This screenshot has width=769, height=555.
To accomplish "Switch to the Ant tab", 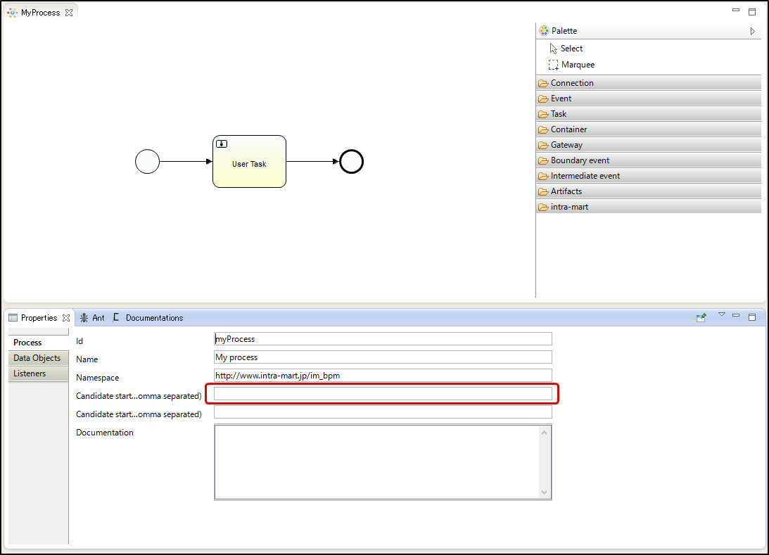I will pyautogui.click(x=93, y=318).
